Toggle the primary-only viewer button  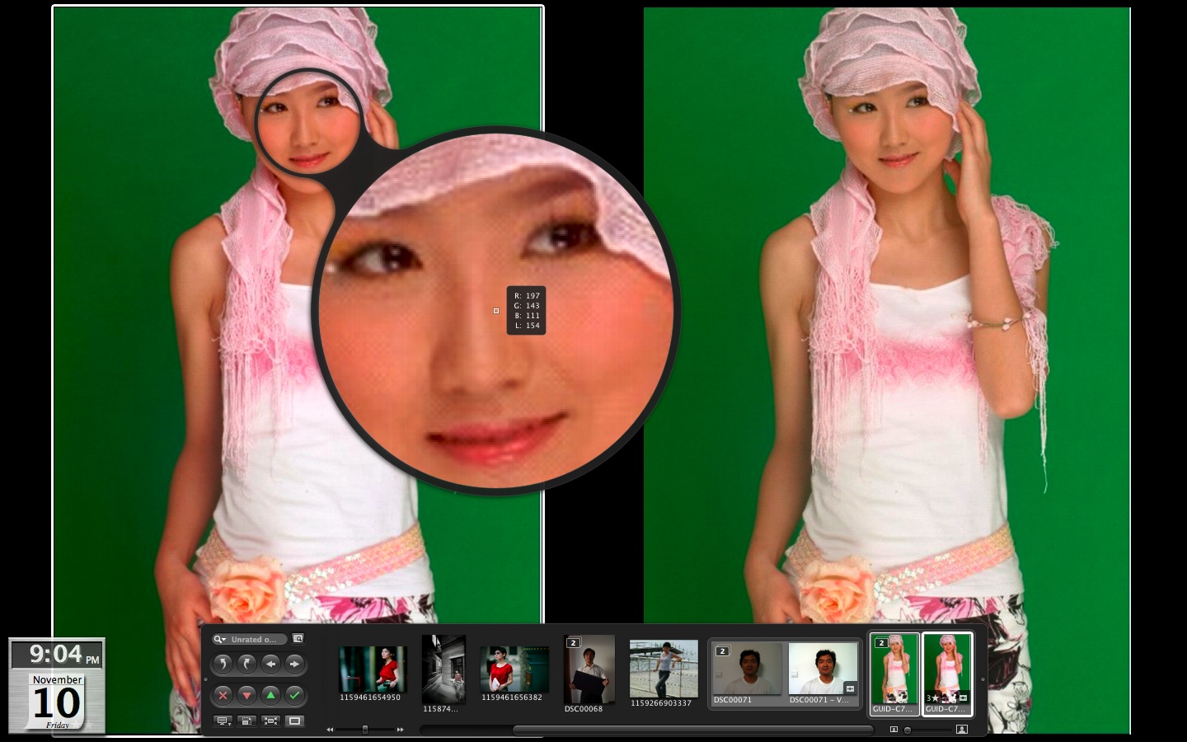click(294, 721)
